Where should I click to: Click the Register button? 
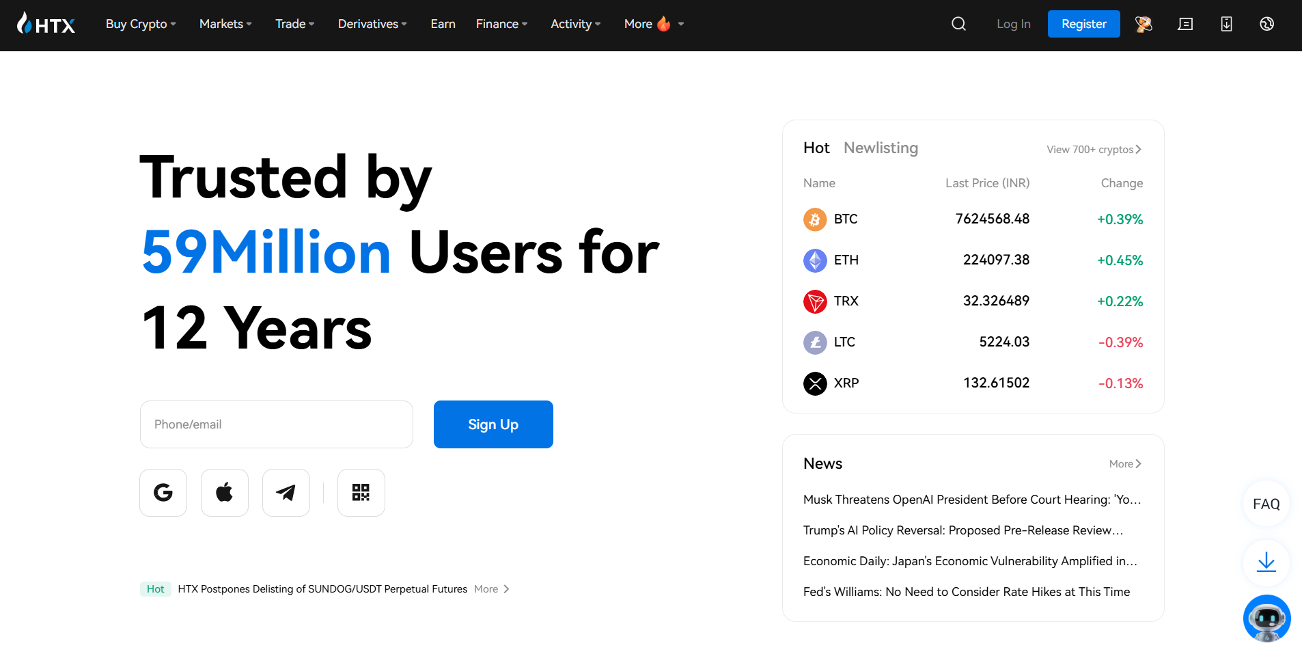click(x=1083, y=24)
